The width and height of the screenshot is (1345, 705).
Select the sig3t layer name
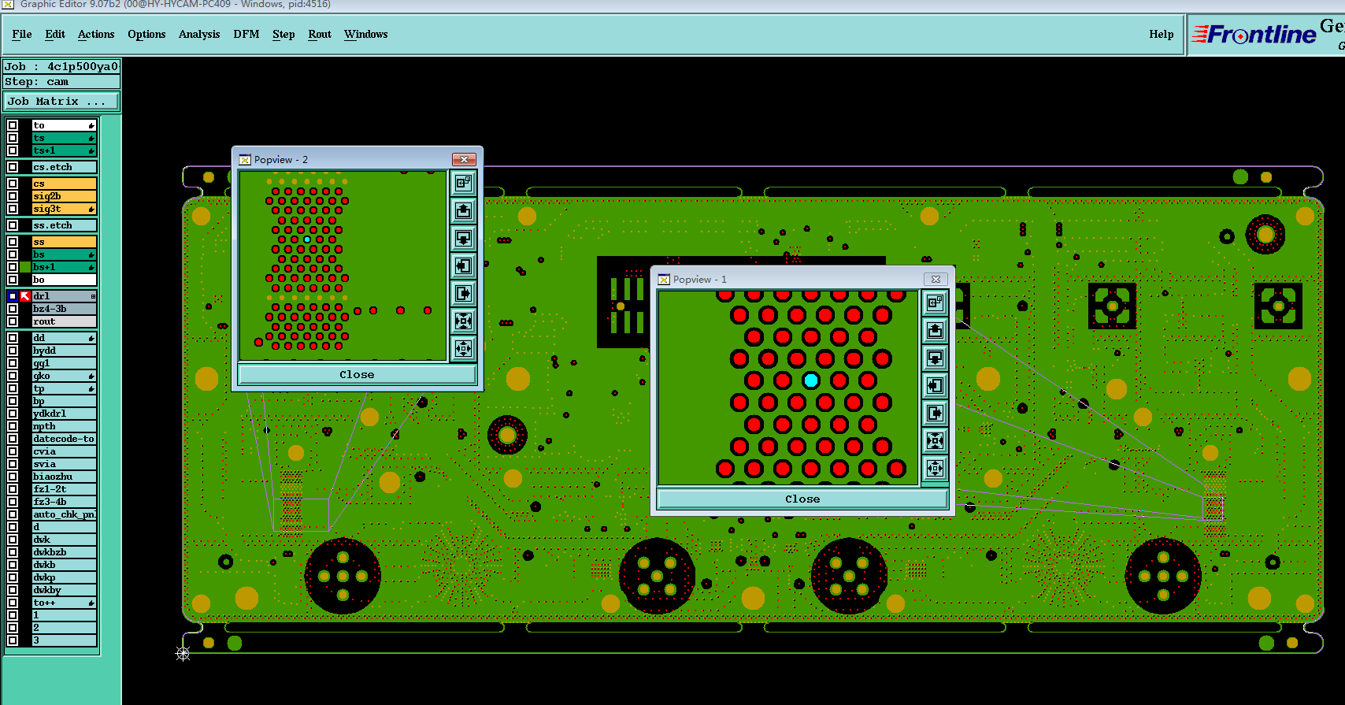pyautogui.click(x=64, y=209)
